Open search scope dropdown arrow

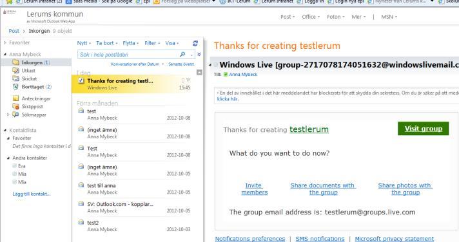(x=191, y=55)
